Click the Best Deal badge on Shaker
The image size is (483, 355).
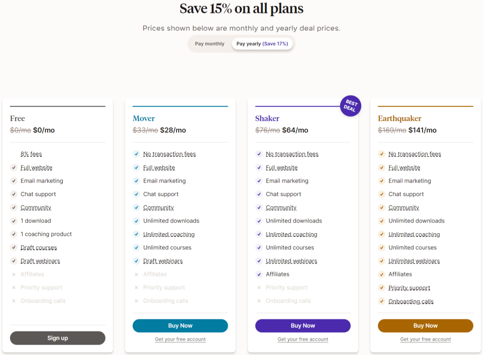coord(350,106)
